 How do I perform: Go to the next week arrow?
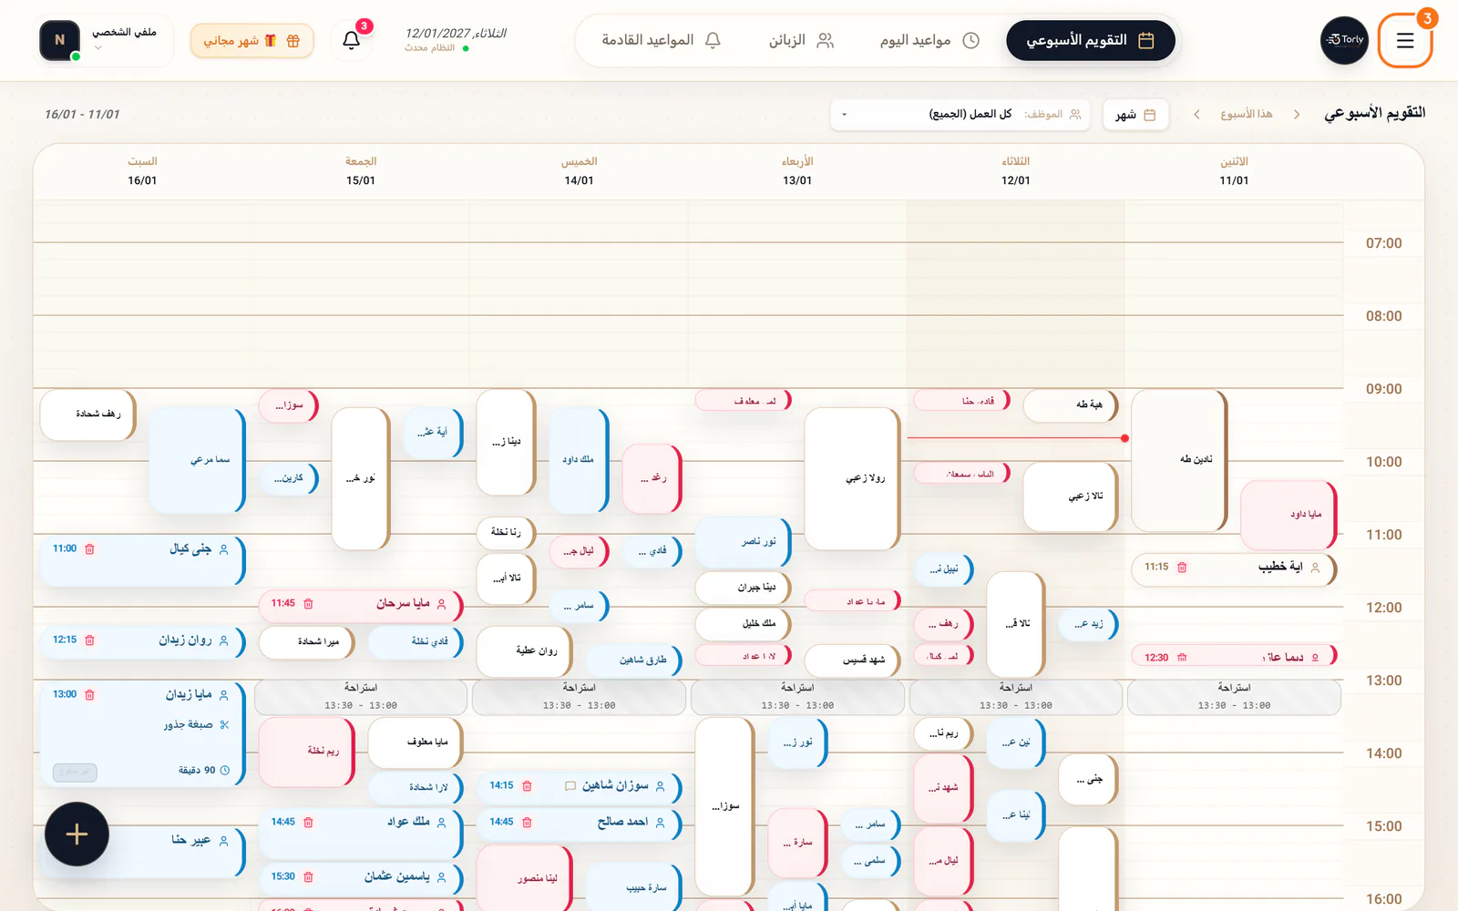tap(1196, 115)
